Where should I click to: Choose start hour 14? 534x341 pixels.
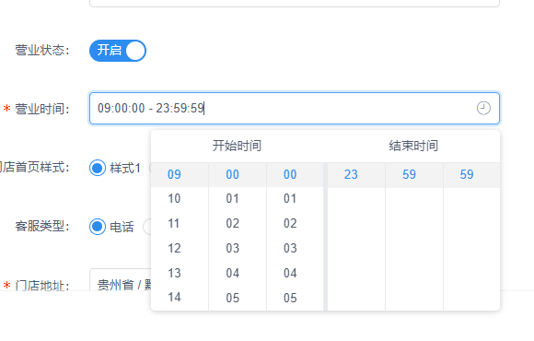(x=180, y=298)
